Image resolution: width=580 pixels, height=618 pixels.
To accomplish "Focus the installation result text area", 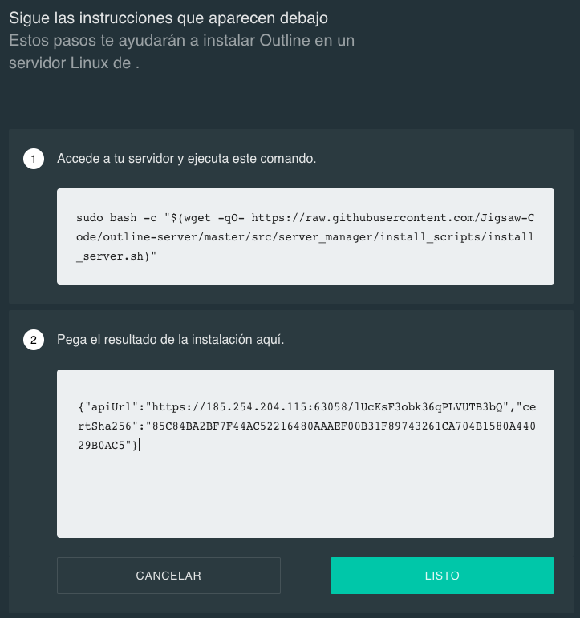I will coord(306,454).
